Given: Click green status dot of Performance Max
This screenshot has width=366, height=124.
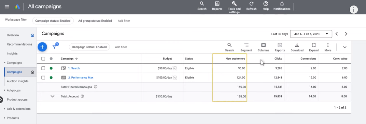Looking at the screenshot, I should 51,78.
